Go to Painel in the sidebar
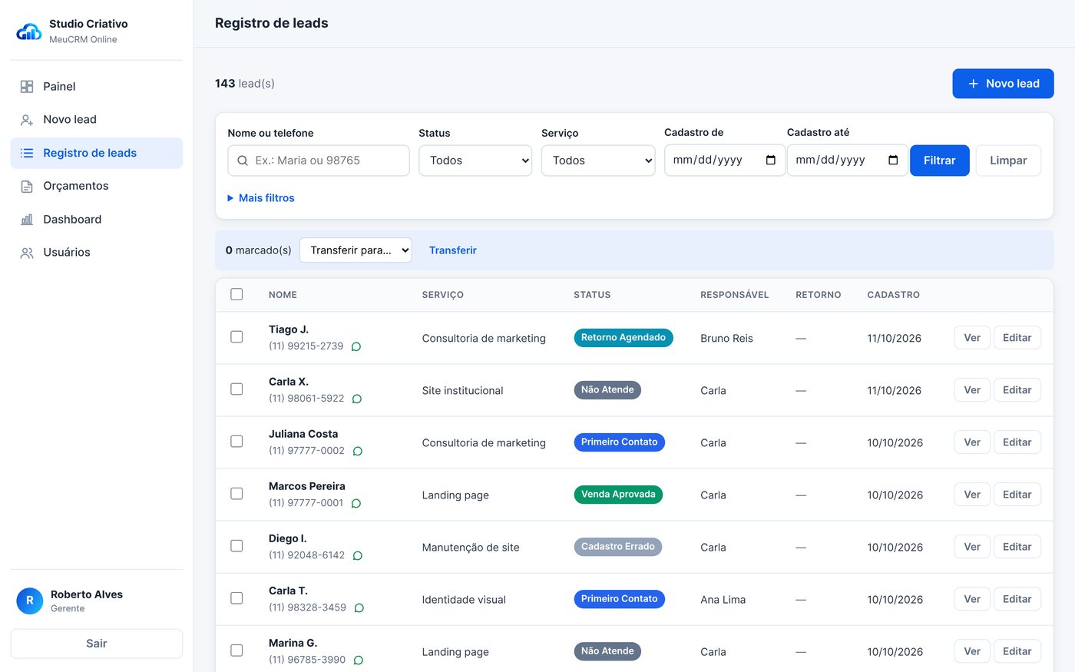Image resolution: width=1075 pixels, height=672 pixels. click(97, 87)
